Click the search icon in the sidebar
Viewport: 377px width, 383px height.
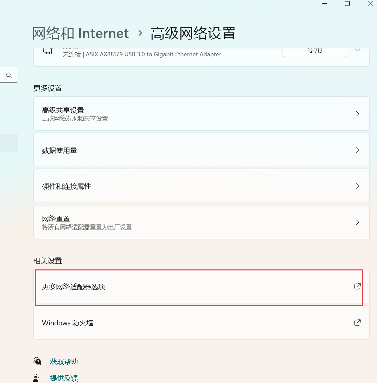[9, 75]
